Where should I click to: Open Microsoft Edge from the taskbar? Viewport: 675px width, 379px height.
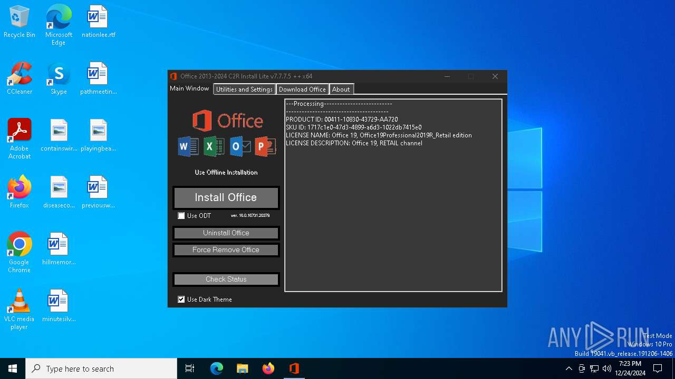point(217,368)
